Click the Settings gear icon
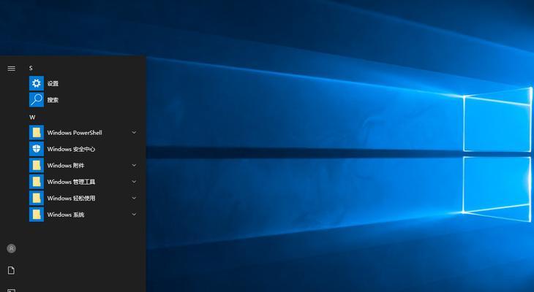 [37, 83]
